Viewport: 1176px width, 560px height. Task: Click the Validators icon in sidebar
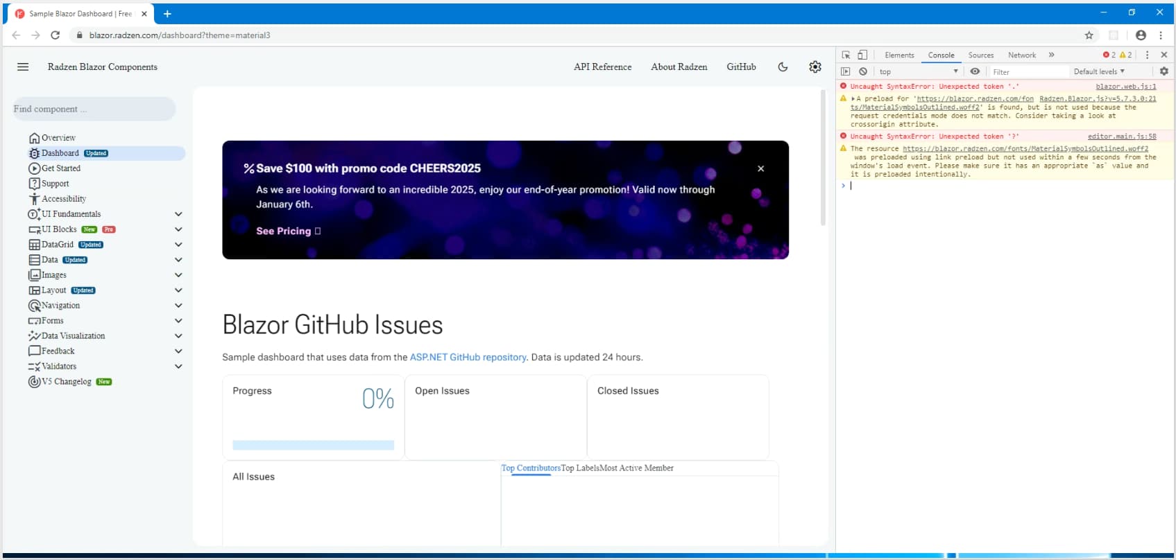point(34,367)
